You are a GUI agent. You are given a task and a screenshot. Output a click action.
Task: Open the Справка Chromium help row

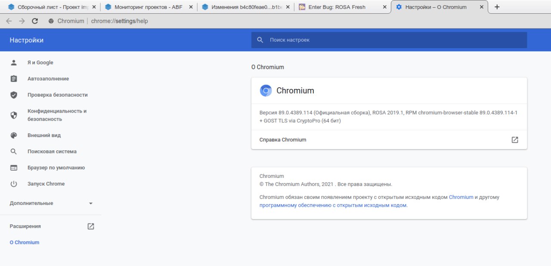[x=389, y=140]
